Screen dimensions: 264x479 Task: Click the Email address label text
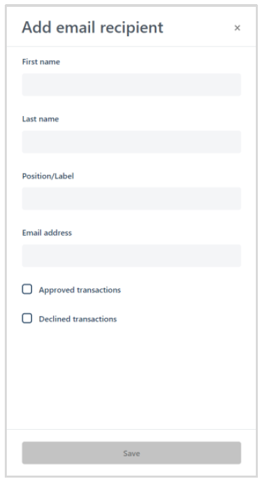click(x=47, y=233)
